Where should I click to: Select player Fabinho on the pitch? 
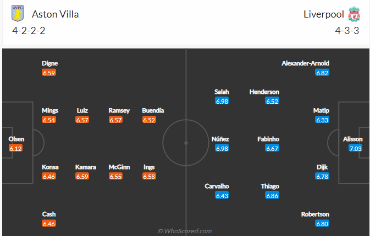(269, 139)
